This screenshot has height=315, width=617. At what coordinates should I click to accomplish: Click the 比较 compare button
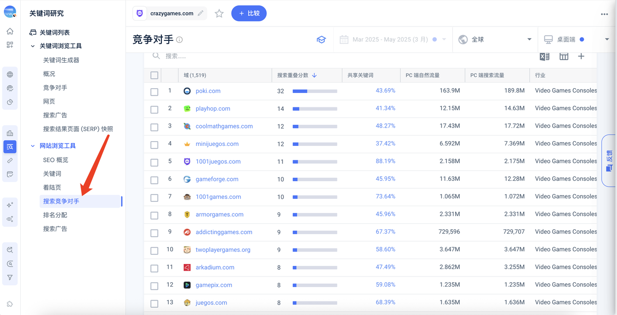[249, 13]
